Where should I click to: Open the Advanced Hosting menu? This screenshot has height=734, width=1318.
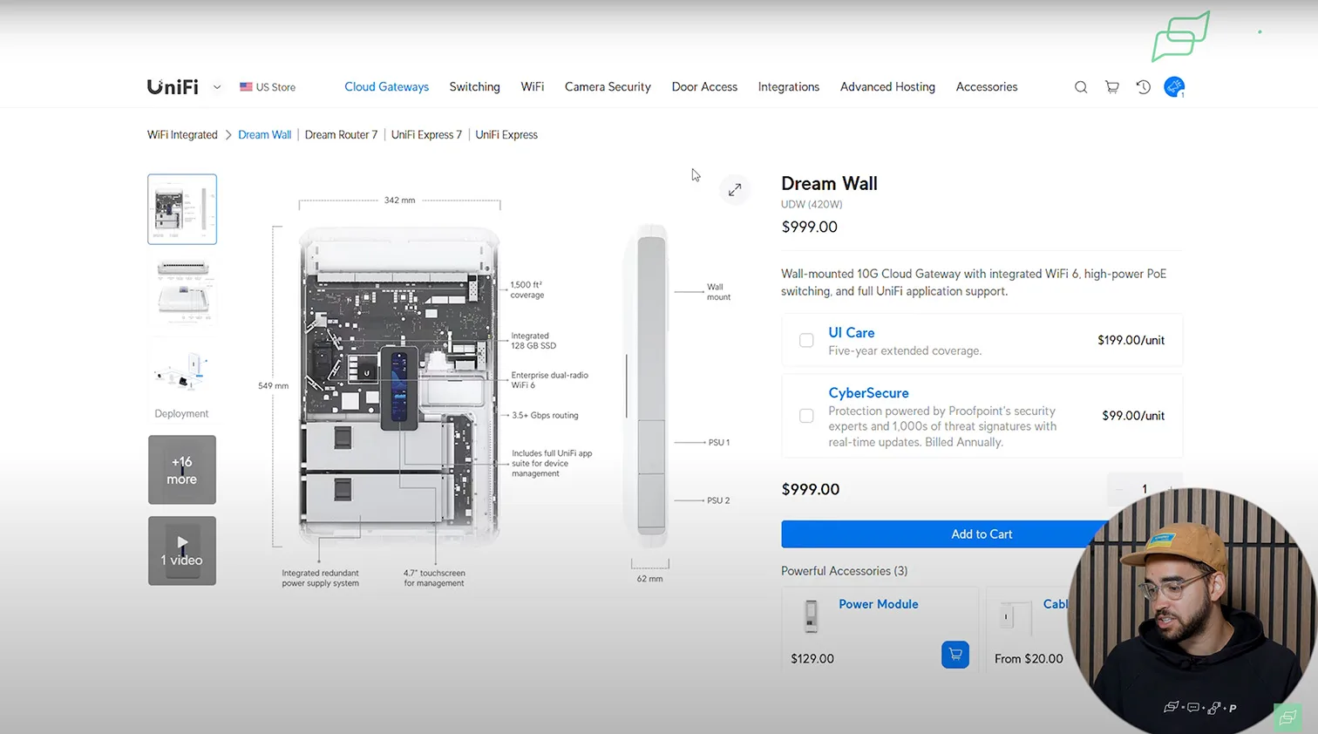[x=887, y=87]
